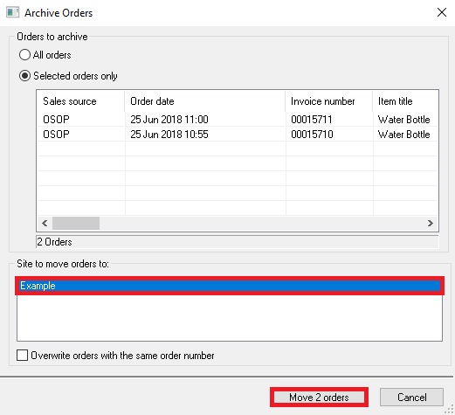The height and width of the screenshot is (415, 455).
Task: Select order with invoice number 00015711
Action: (238, 119)
